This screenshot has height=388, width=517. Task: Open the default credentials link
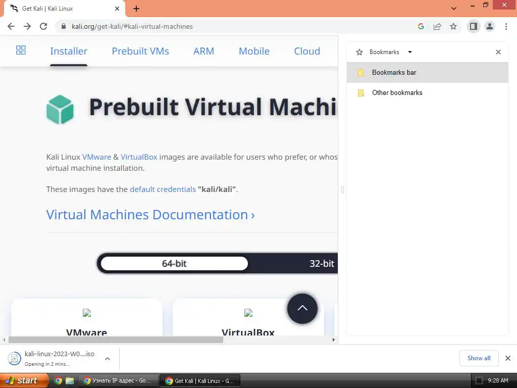pos(163,189)
